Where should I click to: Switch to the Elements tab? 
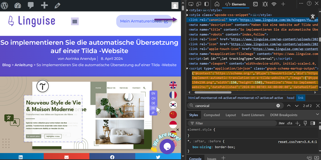[235, 4]
